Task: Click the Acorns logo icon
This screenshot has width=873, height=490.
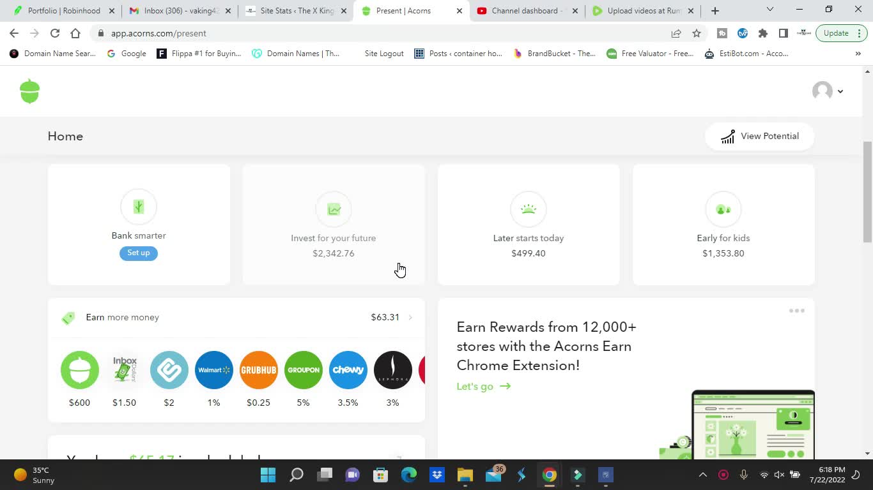Action: 30,91
